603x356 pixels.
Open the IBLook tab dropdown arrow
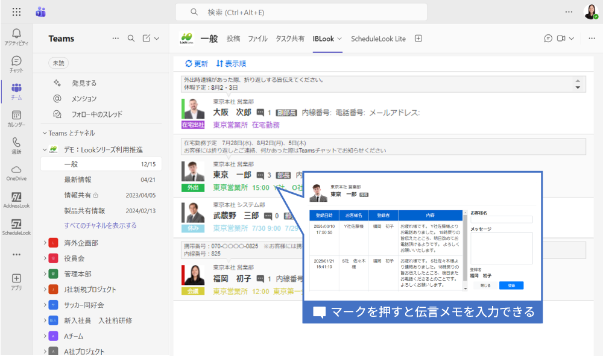coord(339,39)
